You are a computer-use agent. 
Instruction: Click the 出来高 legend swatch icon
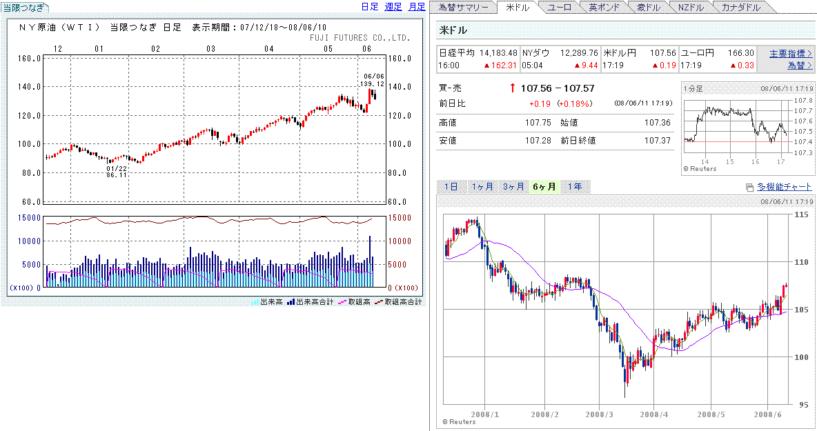point(255,302)
